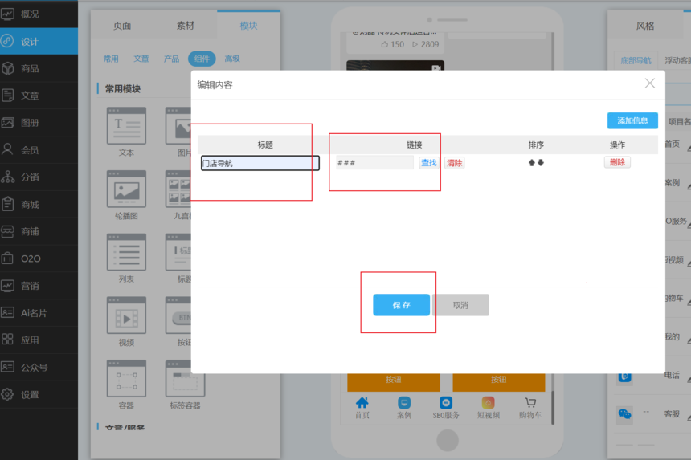This screenshot has width=691, height=460.
Task: Select the 视频 video module icon
Action: [126, 315]
